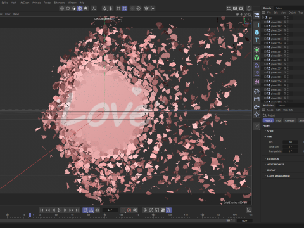Image resolution: width=304 pixels, height=228 pixels.
Task: Click the current frame field showing 44 F
Action: point(110,210)
